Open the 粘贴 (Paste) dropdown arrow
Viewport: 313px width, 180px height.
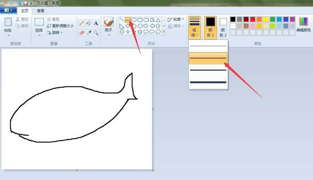tap(8, 35)
